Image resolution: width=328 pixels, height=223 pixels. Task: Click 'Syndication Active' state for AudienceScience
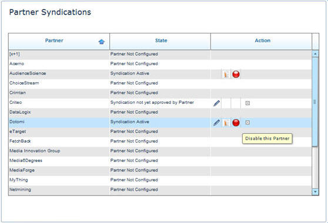click(130, 73)
